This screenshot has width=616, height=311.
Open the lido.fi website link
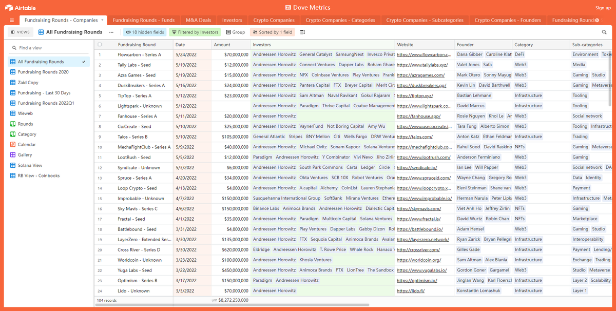411,290
